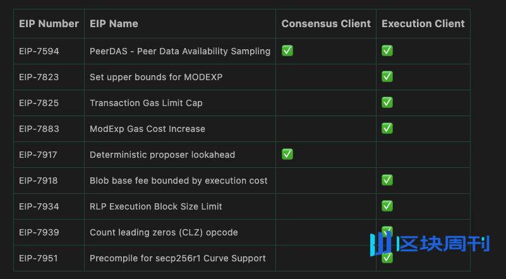Click PeerDAS Execution Client green checkmark
The image size is (506, 279).
click(387, 50)
